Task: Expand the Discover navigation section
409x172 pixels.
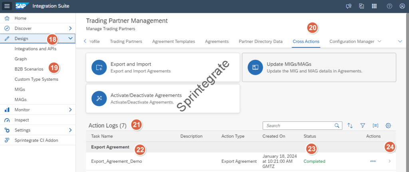Action: coord(70,28)
